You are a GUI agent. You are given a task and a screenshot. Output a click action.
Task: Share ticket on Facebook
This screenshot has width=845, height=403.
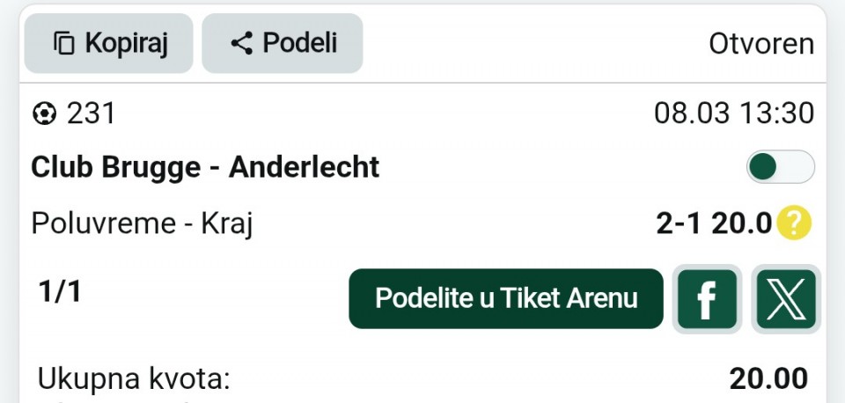coord(706,299)
